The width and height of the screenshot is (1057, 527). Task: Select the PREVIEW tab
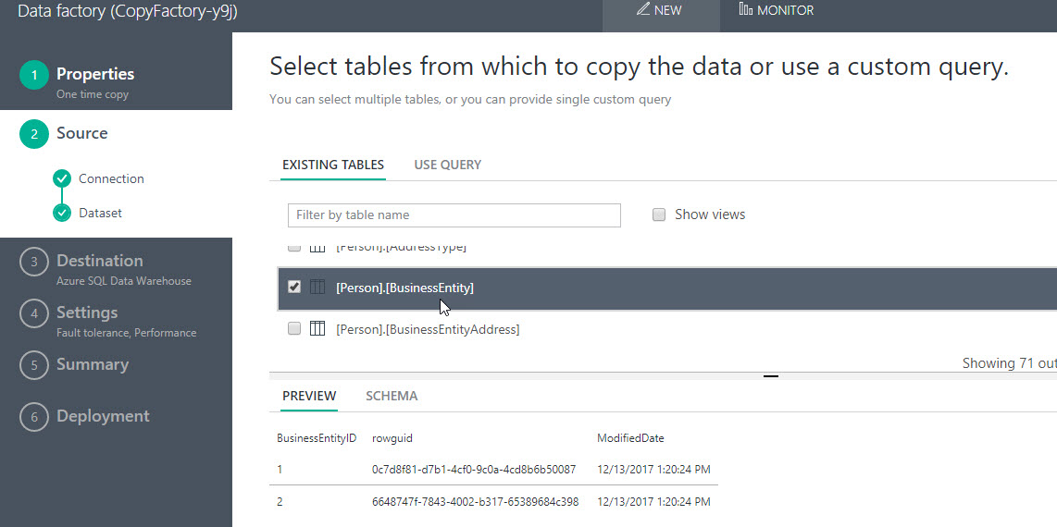[309, 396]
